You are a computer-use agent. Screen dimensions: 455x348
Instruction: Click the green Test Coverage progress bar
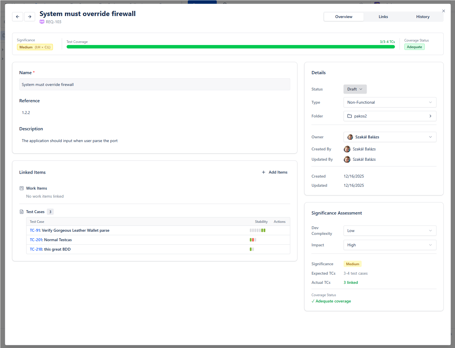click(x=231, y=47)
